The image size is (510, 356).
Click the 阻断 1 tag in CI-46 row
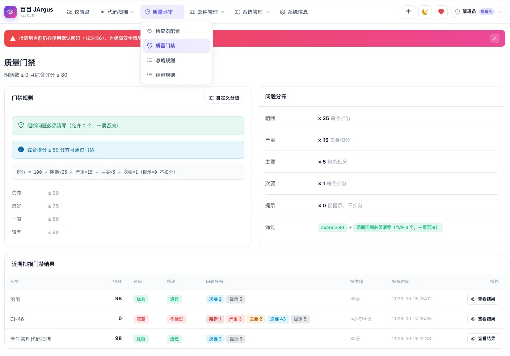[x=215, y=319]
